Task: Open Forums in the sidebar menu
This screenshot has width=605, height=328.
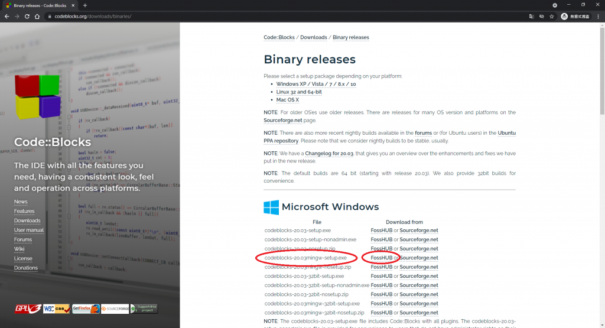Action: 23,239
